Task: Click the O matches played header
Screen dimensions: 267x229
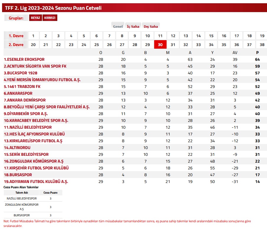Action: point(101,53)
